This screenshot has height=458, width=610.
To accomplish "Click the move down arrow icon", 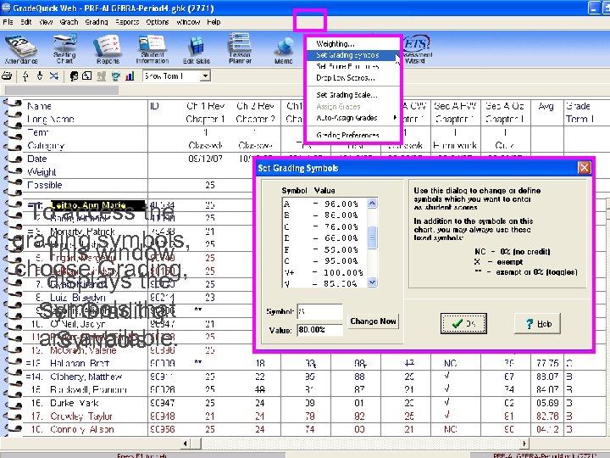I will [x=40, y=76].
